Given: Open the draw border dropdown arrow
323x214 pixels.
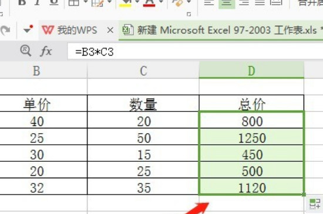Looking at the screenshot, I should [x=110, y=2].
